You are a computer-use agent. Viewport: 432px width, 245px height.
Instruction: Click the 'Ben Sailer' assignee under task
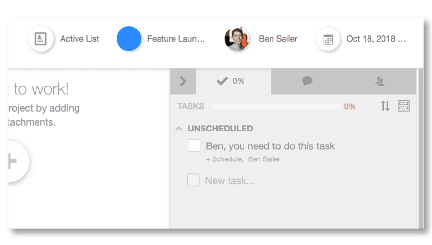pos(264,159)
